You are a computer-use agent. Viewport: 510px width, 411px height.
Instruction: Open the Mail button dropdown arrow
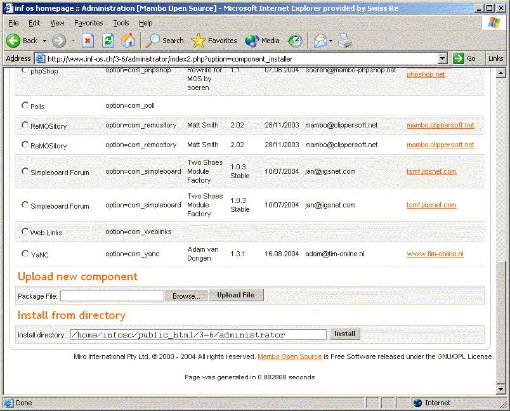[330, 41]
